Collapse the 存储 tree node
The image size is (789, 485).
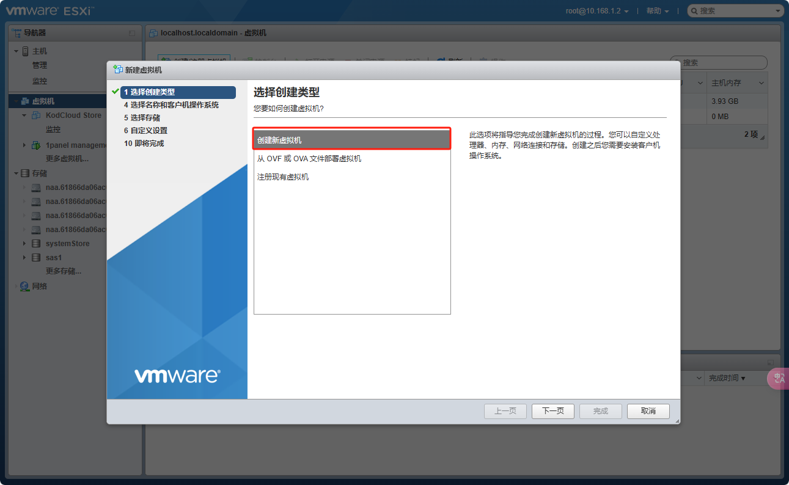17,173
